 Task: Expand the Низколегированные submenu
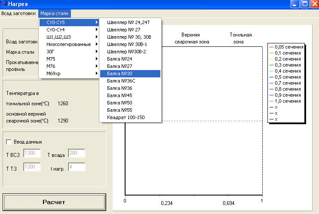(x=69, y=44)
